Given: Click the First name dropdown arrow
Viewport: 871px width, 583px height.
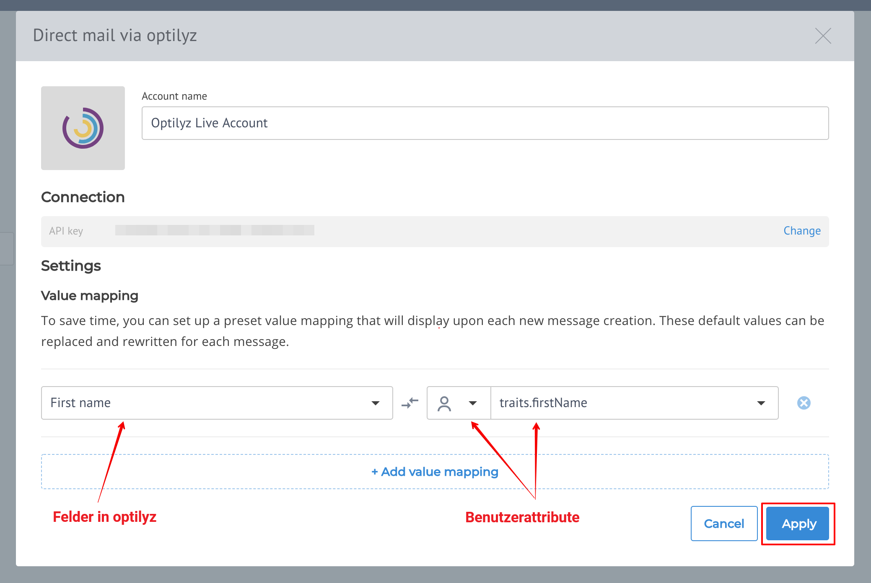Looking at the screenshot, I should [376, 403].
